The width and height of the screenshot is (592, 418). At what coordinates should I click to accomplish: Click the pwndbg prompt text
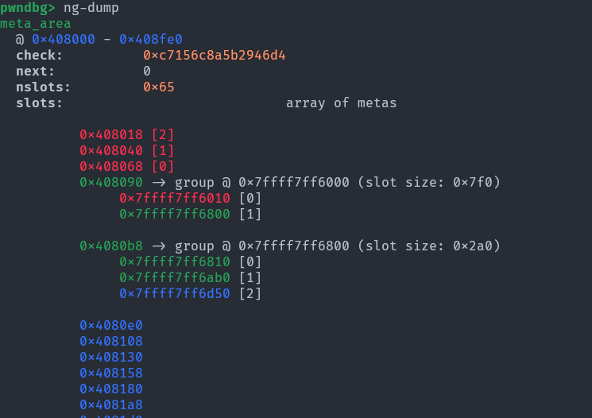pos(28,8)
